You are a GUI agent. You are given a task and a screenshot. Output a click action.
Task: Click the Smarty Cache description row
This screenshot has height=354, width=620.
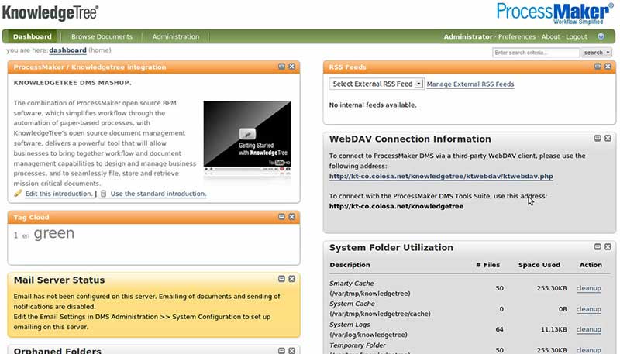tap(370, 288)
